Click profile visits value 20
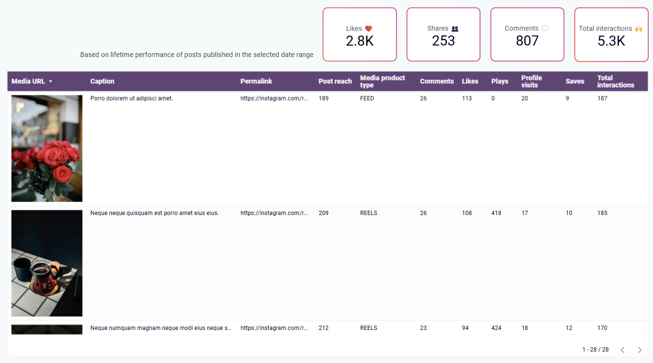 (525, 99)
